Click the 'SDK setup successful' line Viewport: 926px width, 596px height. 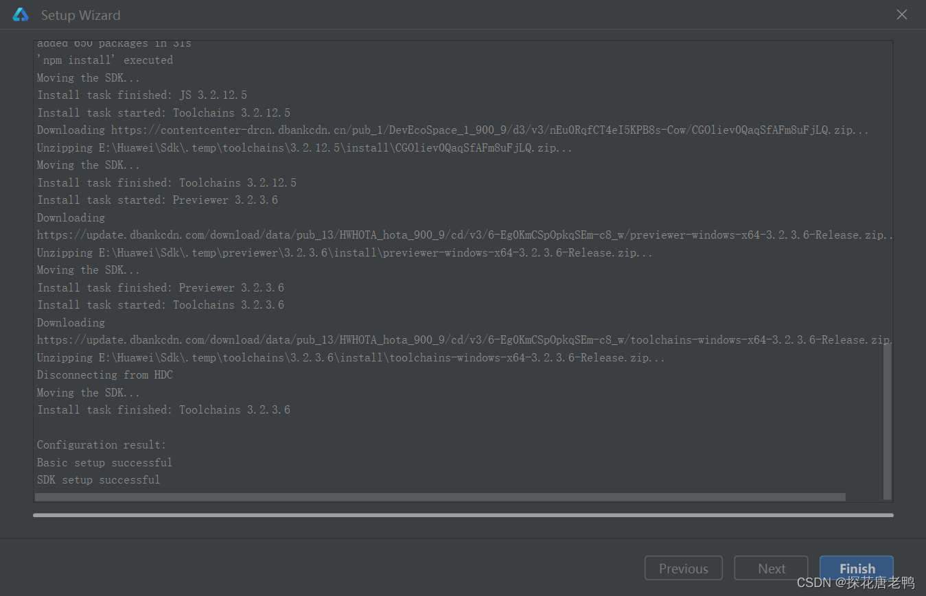98,480
